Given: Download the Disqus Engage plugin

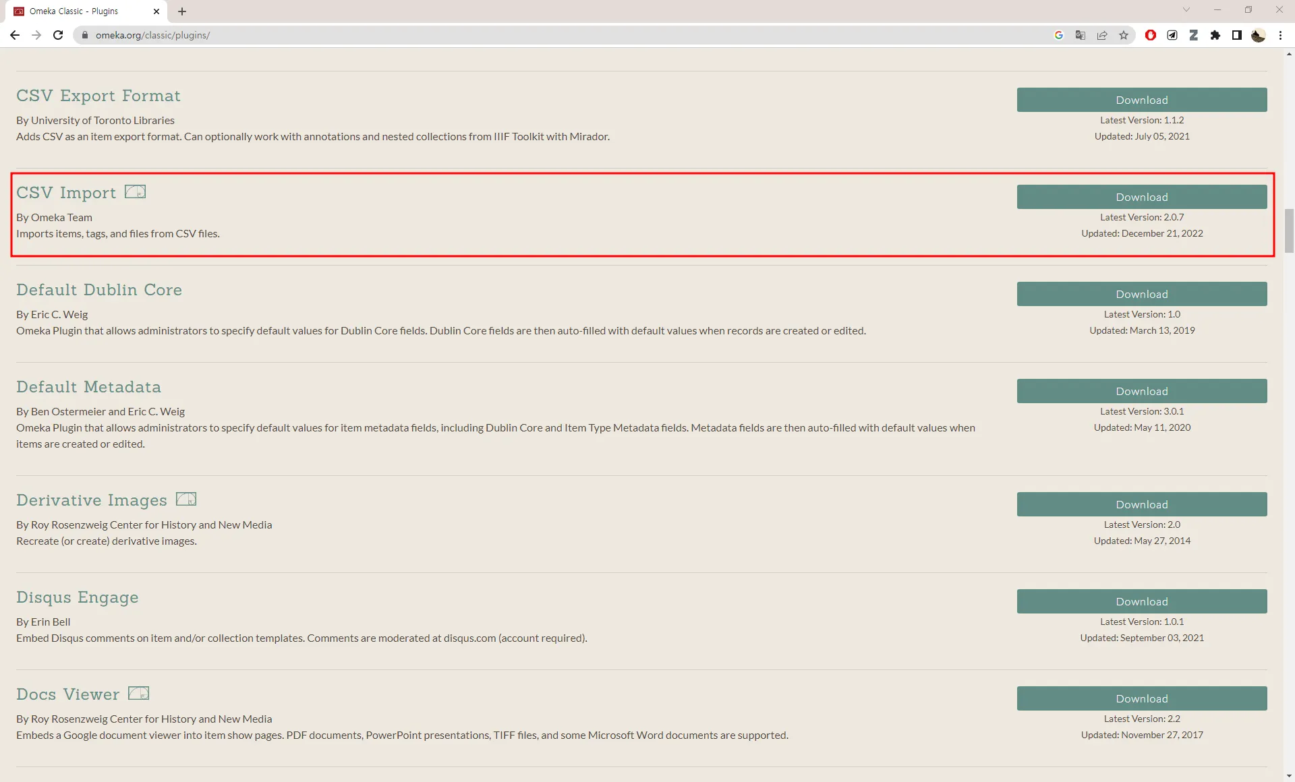Looking at the screenshot, I should pos(1141,601).
